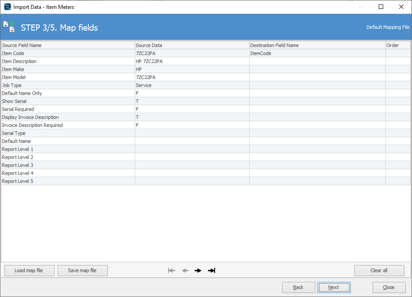Click the Source Field Name column header
The image size is (412, 297).
[68, 45]
